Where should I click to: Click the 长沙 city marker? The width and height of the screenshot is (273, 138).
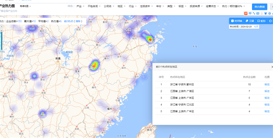[x=11, y=70]
